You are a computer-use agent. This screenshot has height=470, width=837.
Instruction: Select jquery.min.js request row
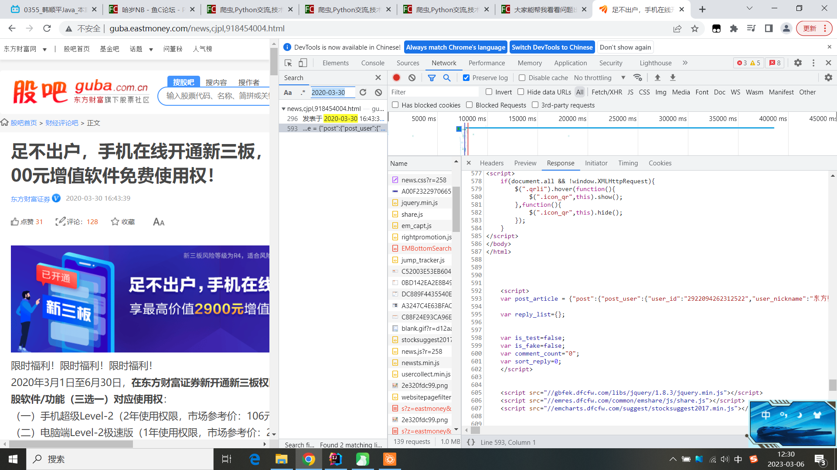(x=420, y=202)
